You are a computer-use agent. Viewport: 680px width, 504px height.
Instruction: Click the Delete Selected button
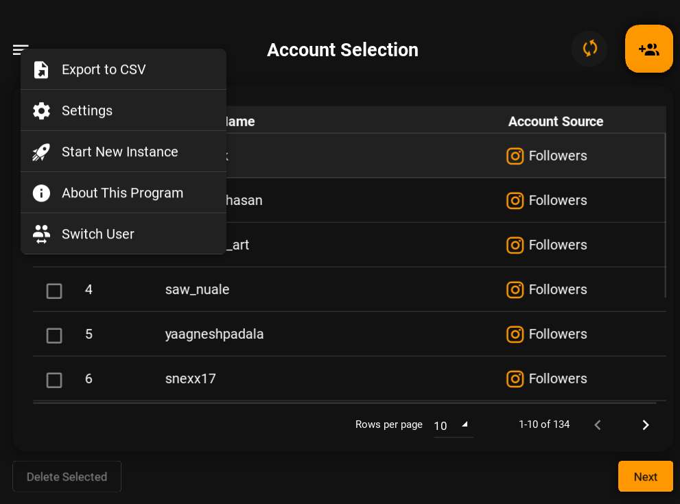[x=67, y=477]
